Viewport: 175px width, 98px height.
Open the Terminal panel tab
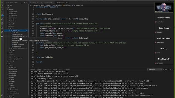55,69
